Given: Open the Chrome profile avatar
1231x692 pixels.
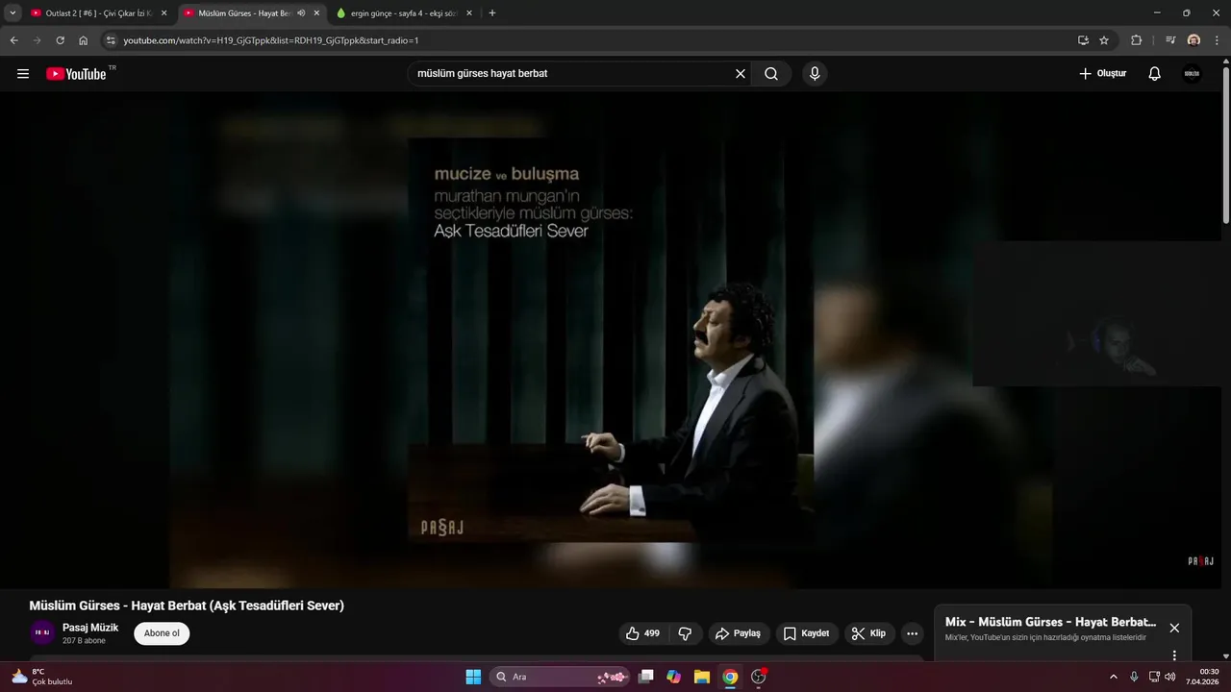Looking at the screenshot, I should (x=1193, y=40).
